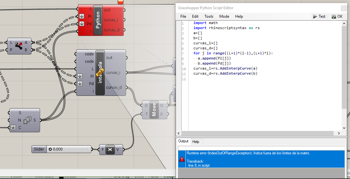Click the down-arrow on Python Pd input

[x=82, y=24]
